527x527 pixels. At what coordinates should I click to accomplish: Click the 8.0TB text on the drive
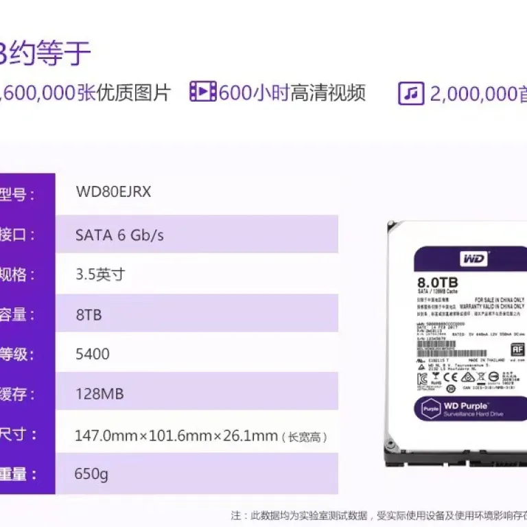point(438,282)
